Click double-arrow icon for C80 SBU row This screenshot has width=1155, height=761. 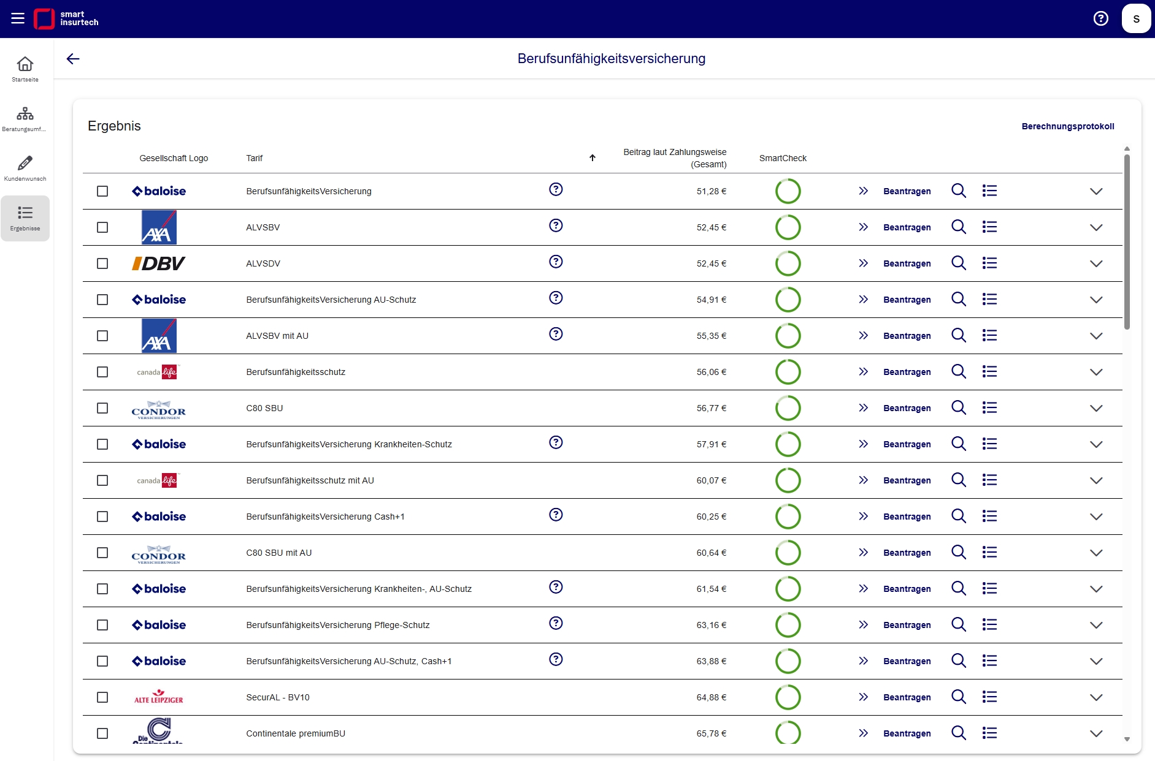click(x=863, y=408)
